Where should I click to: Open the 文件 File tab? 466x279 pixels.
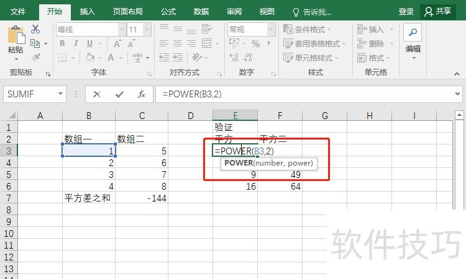[18, 12]
